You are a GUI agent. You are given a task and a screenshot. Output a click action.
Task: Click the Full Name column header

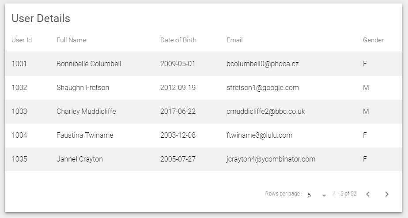[71, 40]
